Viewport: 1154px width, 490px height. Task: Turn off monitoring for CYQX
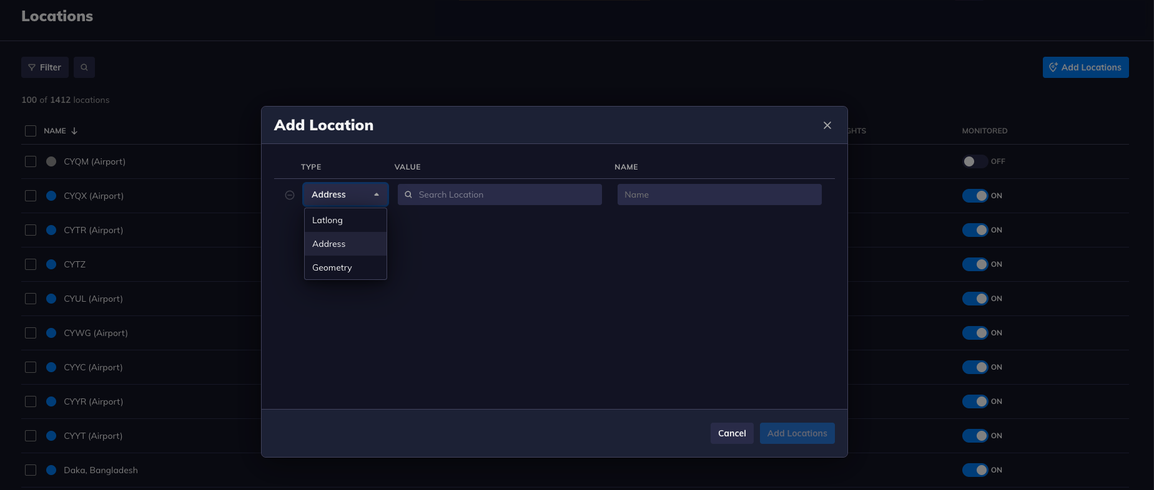coord(975,196)
